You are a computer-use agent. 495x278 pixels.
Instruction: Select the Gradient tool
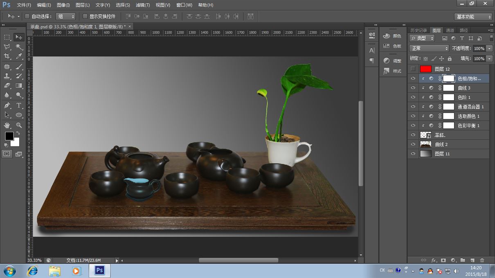pyautogui.click(x=19, y=86)
